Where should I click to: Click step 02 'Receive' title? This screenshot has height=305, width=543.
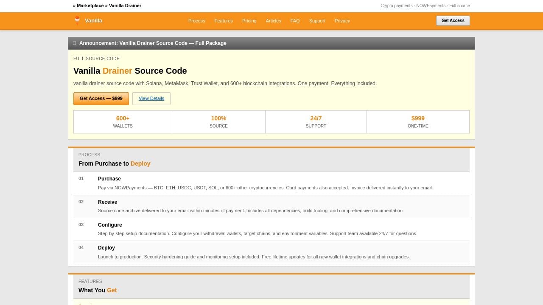click(x=108, y=202)
